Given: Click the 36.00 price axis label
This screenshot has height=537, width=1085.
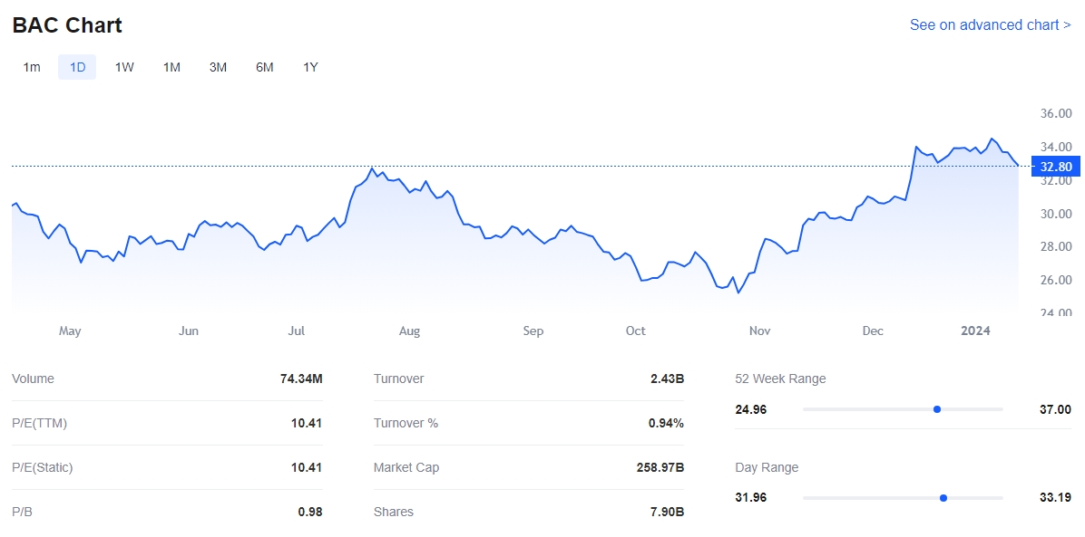Looking at the screenshot, I should click(x=1055, y=113).
